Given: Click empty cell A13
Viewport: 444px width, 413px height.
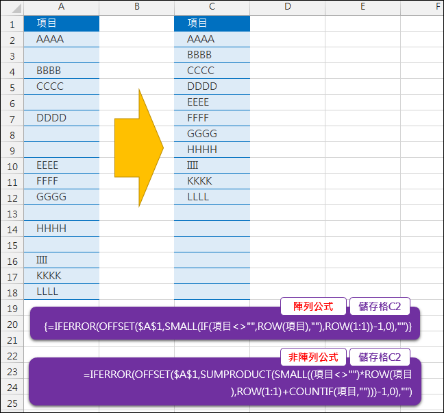Looking at the screenshot, I should (x=62, y=213).
